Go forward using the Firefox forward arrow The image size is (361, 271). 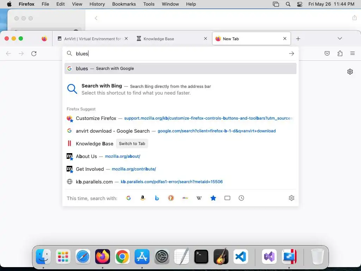[x=21, y=54]
